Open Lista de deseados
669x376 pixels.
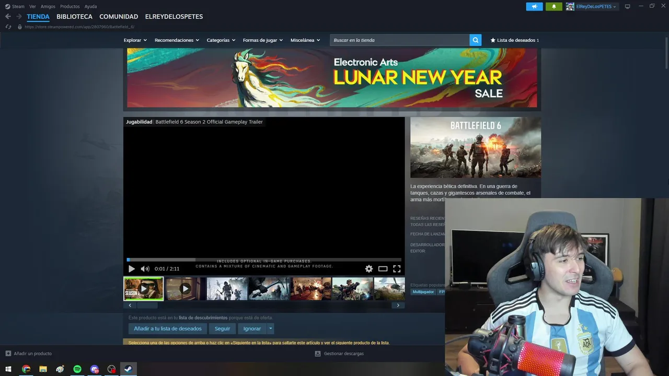[x=515, y=40]
